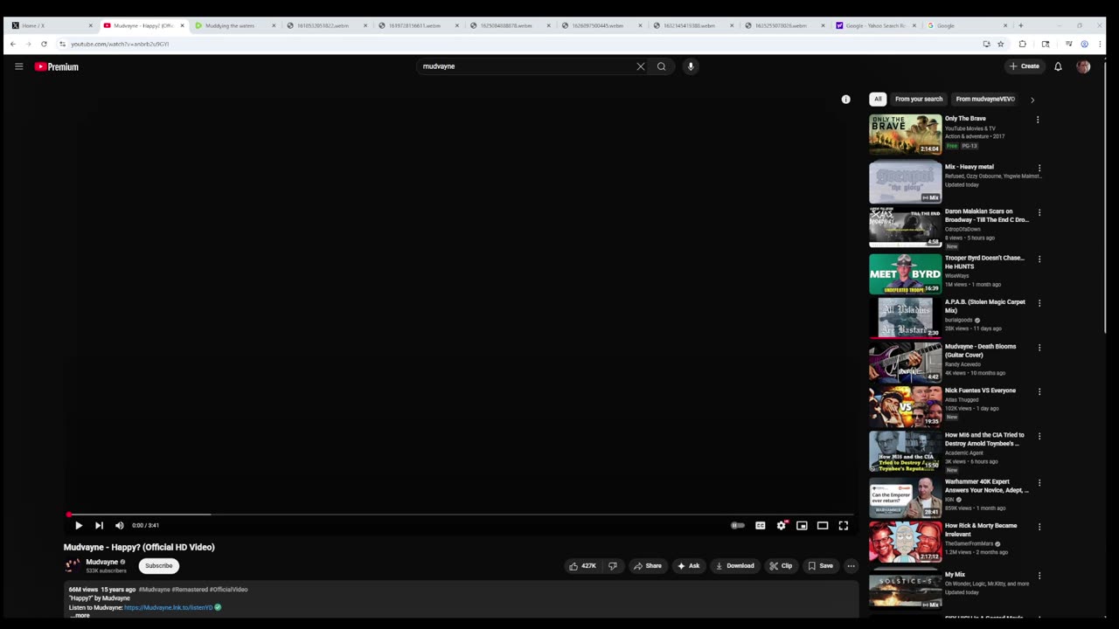Open the Create button
This screenshot has width=1119, height=629.
(x=1025, y=66)
